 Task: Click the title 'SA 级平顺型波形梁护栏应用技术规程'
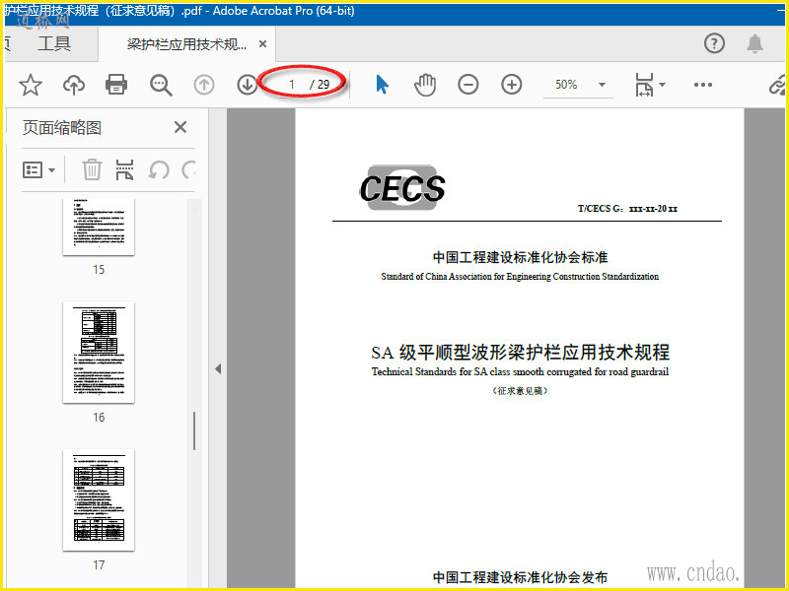[x=521, y=353]
